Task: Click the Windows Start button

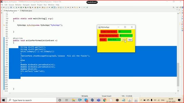Action: 3,100
